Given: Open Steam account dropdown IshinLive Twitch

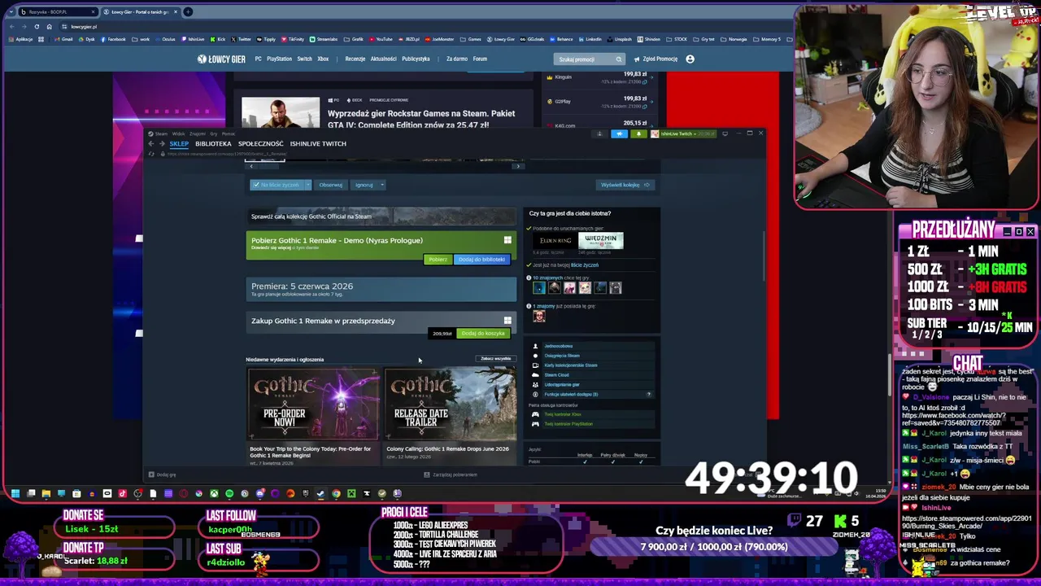Looking at the screenshot, I should [683, 133].
